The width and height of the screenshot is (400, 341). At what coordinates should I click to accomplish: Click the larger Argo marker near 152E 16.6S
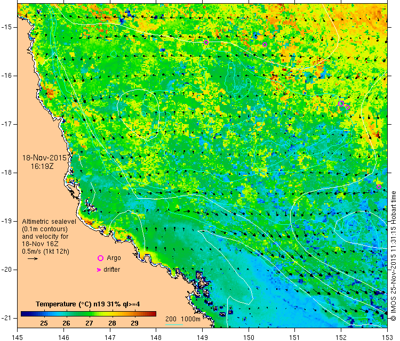341,103
